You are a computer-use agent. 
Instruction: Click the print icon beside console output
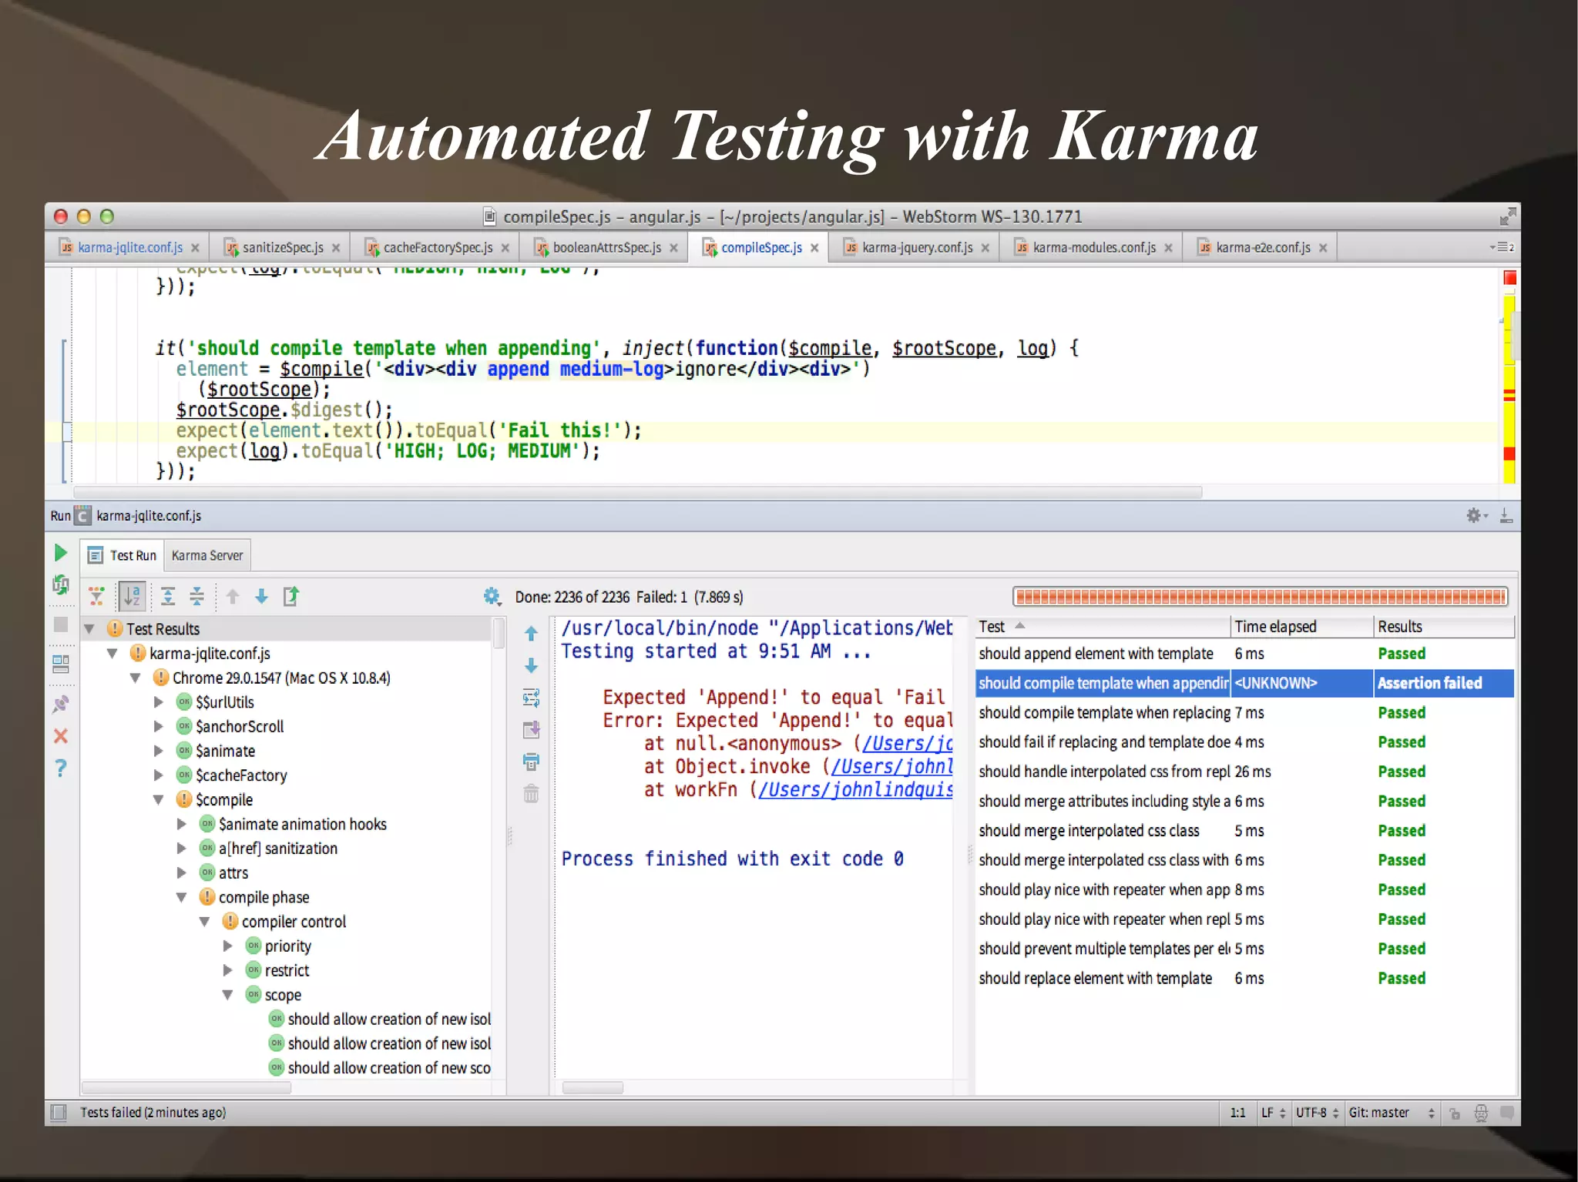(531, 762)
